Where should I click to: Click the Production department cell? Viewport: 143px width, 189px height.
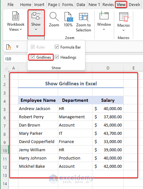coord(75,158)
